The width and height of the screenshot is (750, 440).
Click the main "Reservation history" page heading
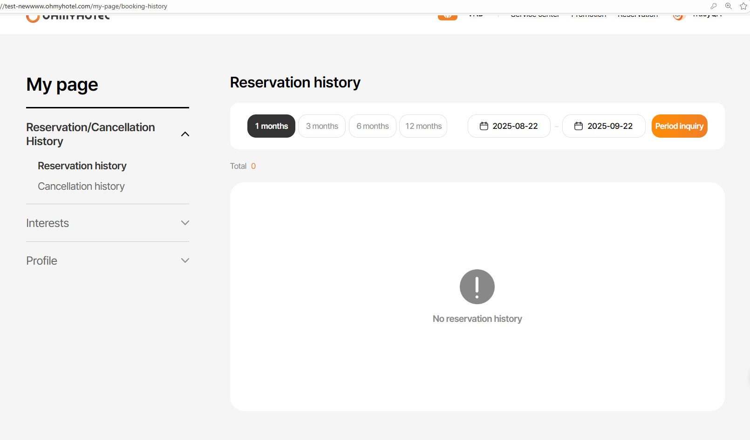coord(295,82)
